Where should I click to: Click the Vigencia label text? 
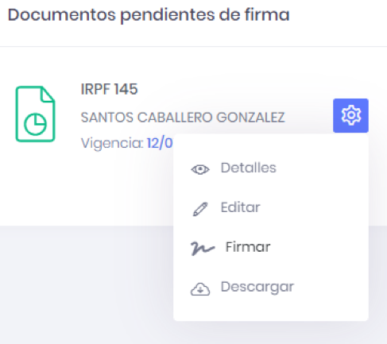coord(112,144)
